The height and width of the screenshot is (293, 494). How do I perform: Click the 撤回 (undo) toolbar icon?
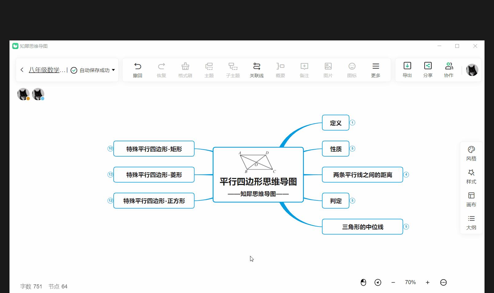pyautogui.click(x=137, y=70)
